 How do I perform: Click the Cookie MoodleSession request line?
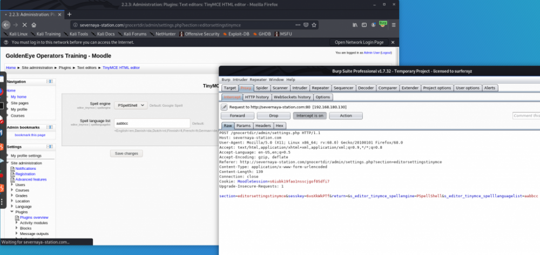[x=274, y=181]
